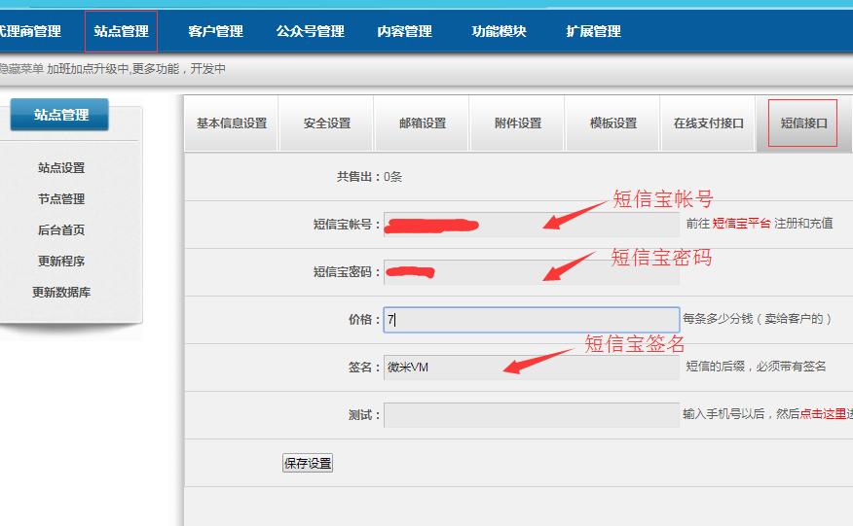Switch to the 安全设置 tab
This screenshot has width=853, height=526.
327,123
